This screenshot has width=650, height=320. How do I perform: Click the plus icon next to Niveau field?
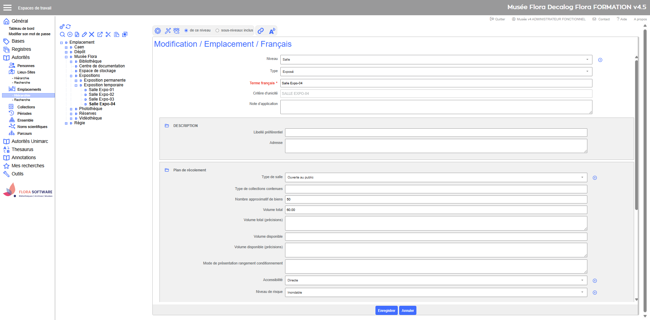pos(600,60)
